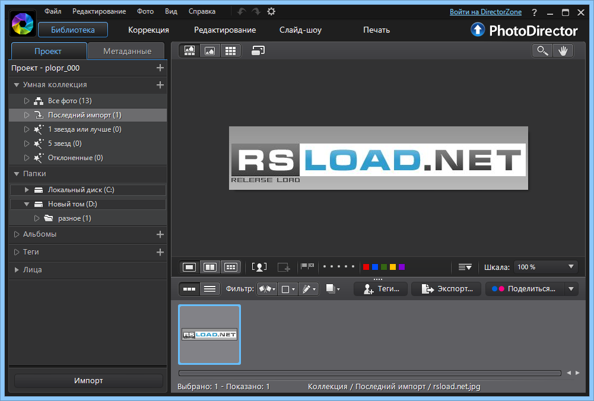Click the face detection icon
The image size is (594, 401).
click(259, 267)
